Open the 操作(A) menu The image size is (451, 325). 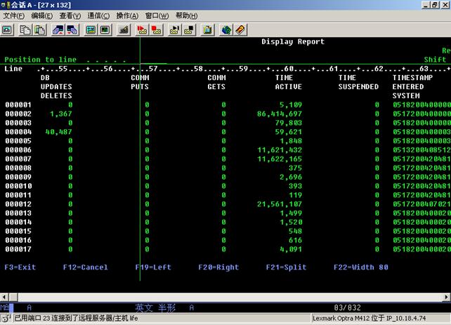127,16
